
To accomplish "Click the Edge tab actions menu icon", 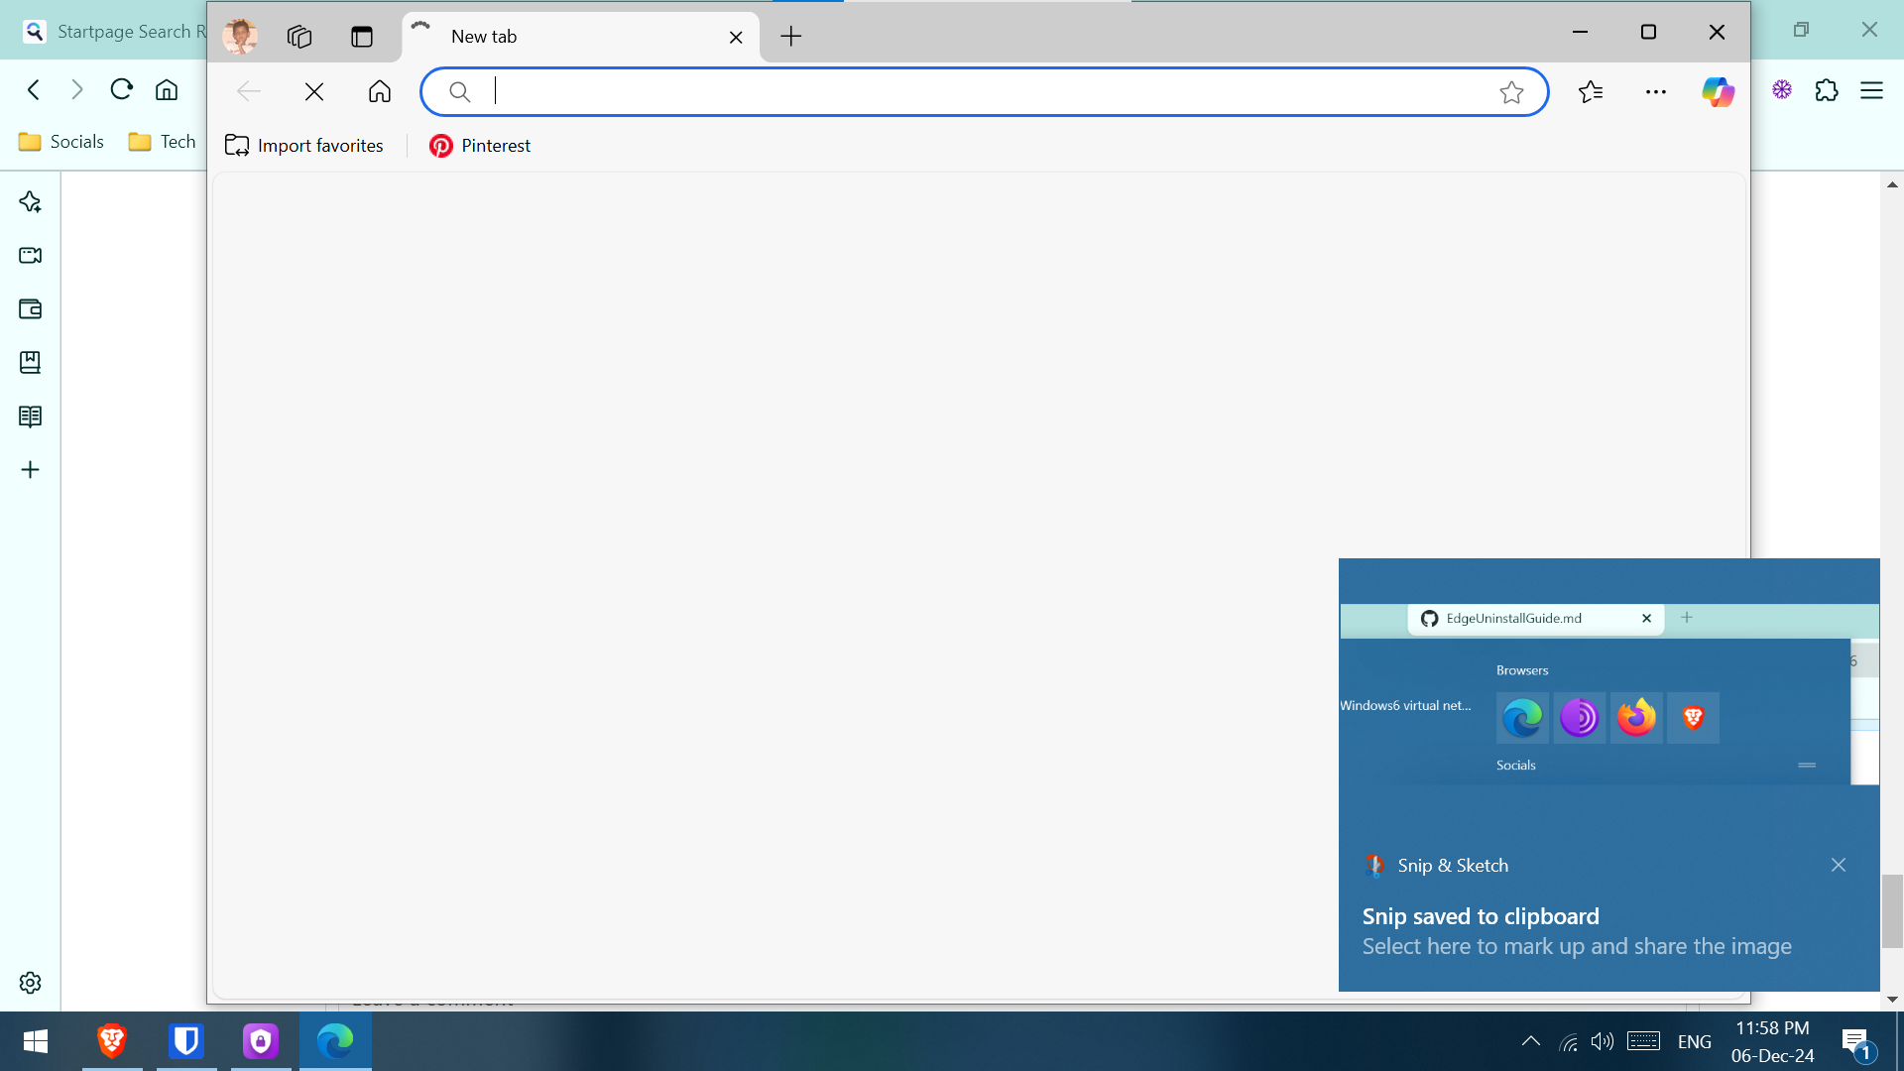I will pyautogui.click(x=362, y=37).
